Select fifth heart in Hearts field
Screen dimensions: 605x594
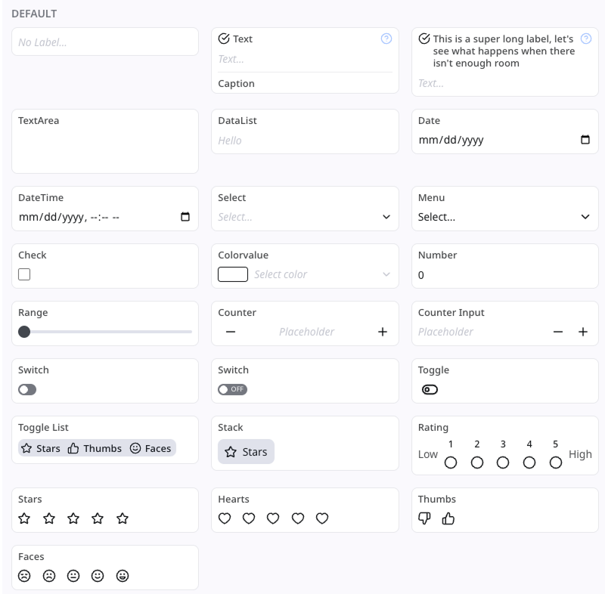pyautogui.click(x=322, y=518)
